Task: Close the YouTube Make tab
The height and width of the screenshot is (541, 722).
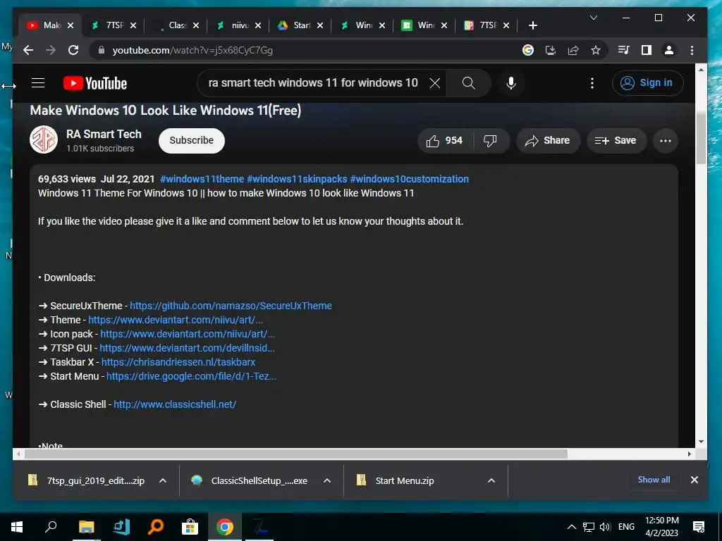Action: (x=71, y=25)
